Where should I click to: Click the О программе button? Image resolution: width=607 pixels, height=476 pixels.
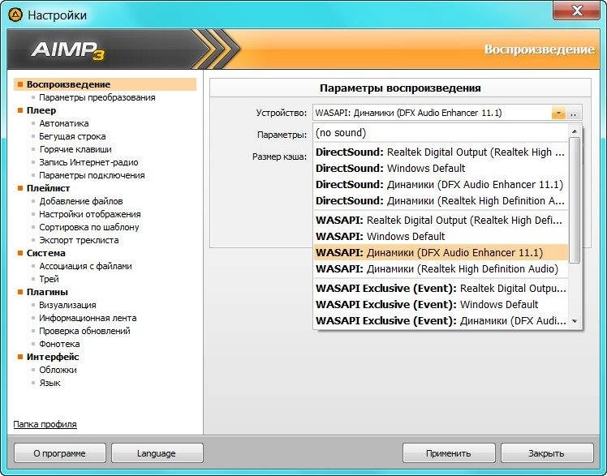point(59,453)
